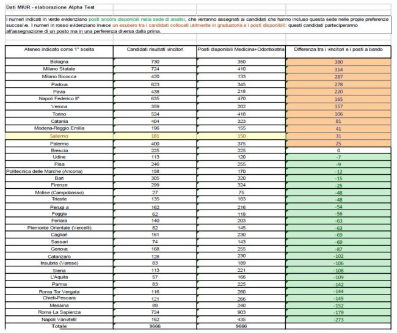Image resolution: width=397 pixels, height=333 pixels.
Task: Select the 'L'Aquila' cell
Action: coord(59,277)
